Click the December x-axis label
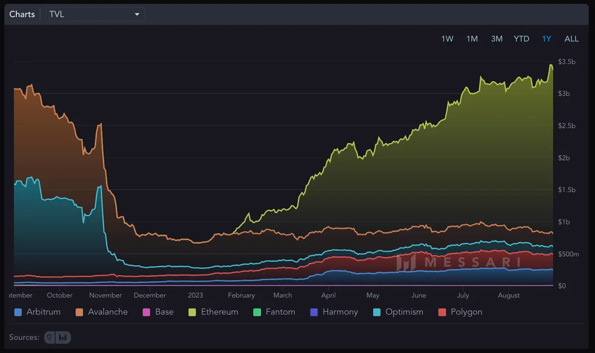The height and width of the screenshot is (353, 595). pos(150,295)
